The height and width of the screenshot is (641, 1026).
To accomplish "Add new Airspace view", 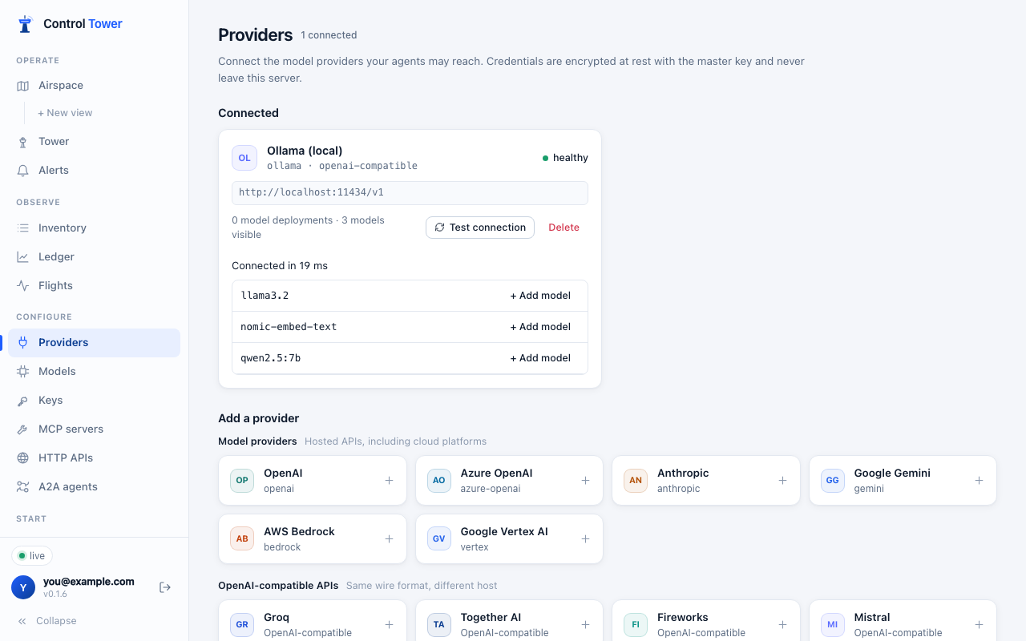I will 65,113.
